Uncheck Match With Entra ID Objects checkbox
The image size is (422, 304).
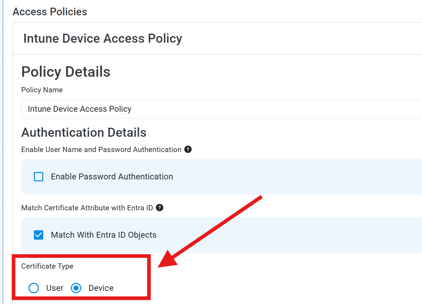[39, 235]
